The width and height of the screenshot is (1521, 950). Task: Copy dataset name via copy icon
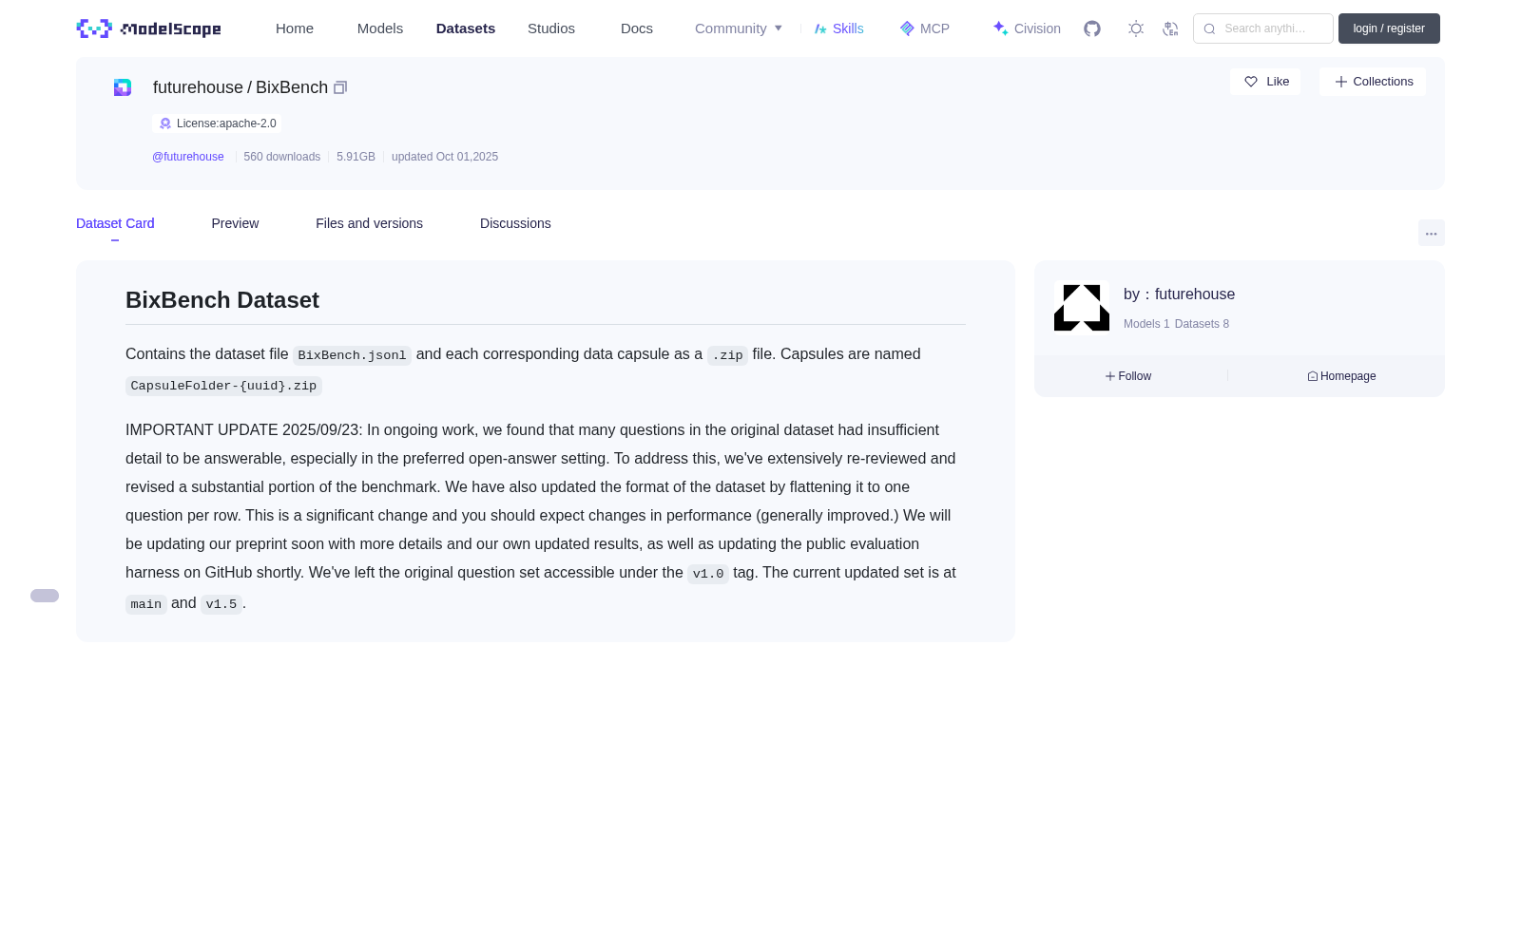[340, 87]
